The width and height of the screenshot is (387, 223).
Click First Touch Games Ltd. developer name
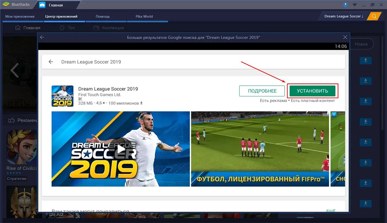[x=99, y=95]
